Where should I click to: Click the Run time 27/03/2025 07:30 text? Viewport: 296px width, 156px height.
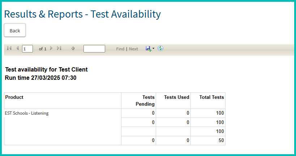tap(40, 78)
